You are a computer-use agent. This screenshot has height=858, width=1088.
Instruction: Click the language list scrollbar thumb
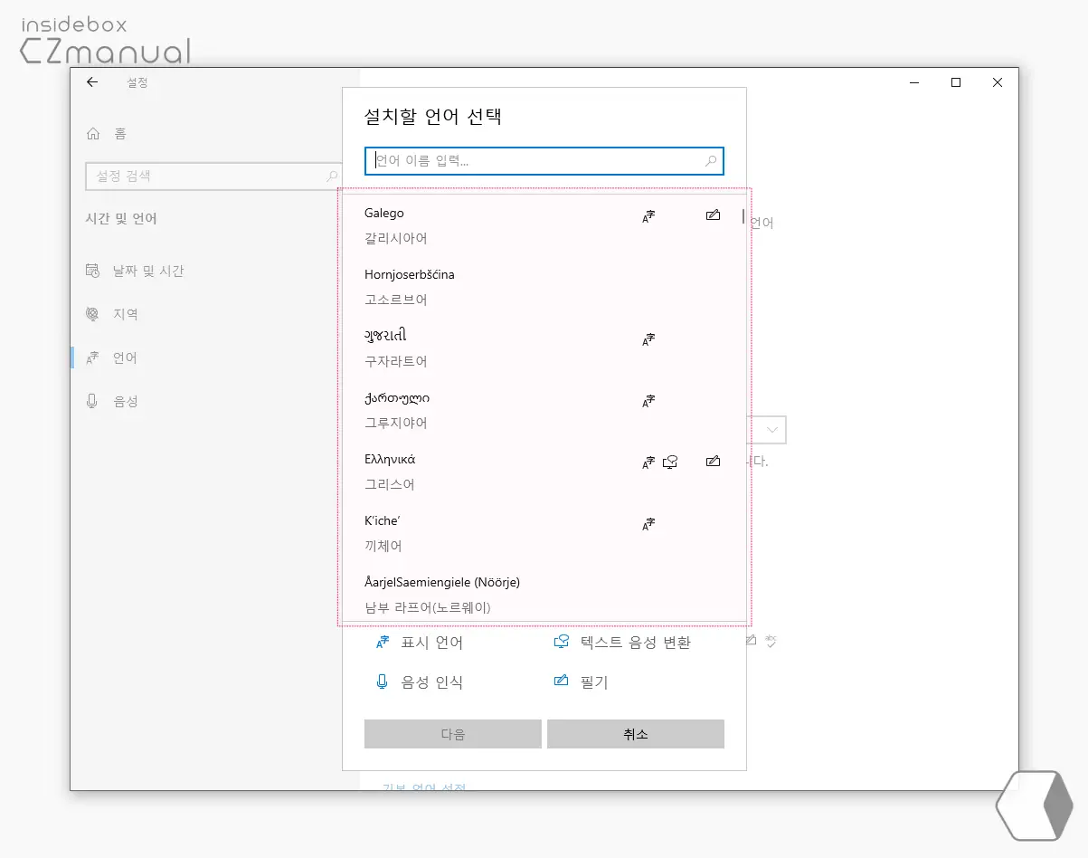[743, 216]
